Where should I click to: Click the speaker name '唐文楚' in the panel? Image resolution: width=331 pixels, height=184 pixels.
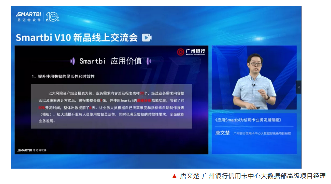(x=222, y=133)
